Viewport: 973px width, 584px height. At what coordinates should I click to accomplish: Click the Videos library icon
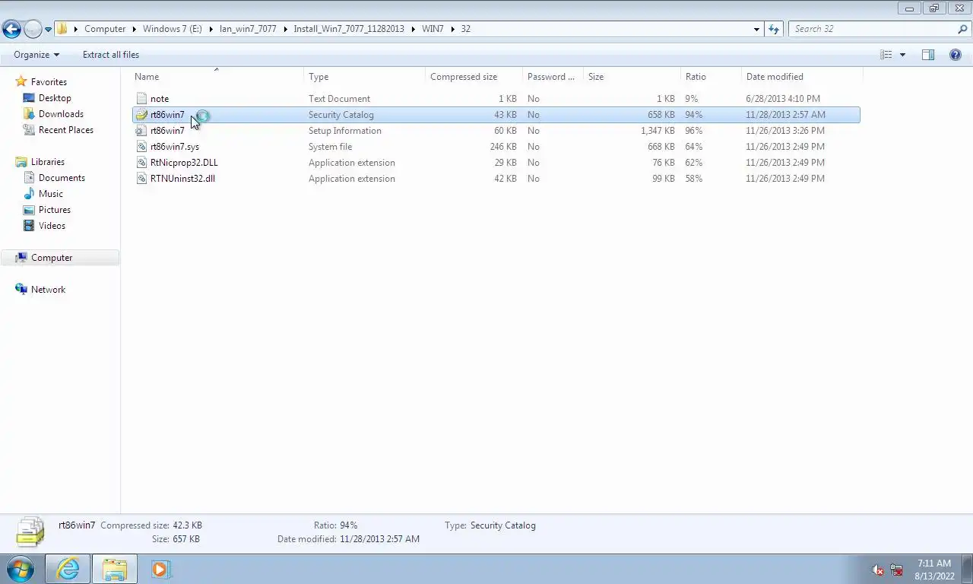[x=29, y=226]
